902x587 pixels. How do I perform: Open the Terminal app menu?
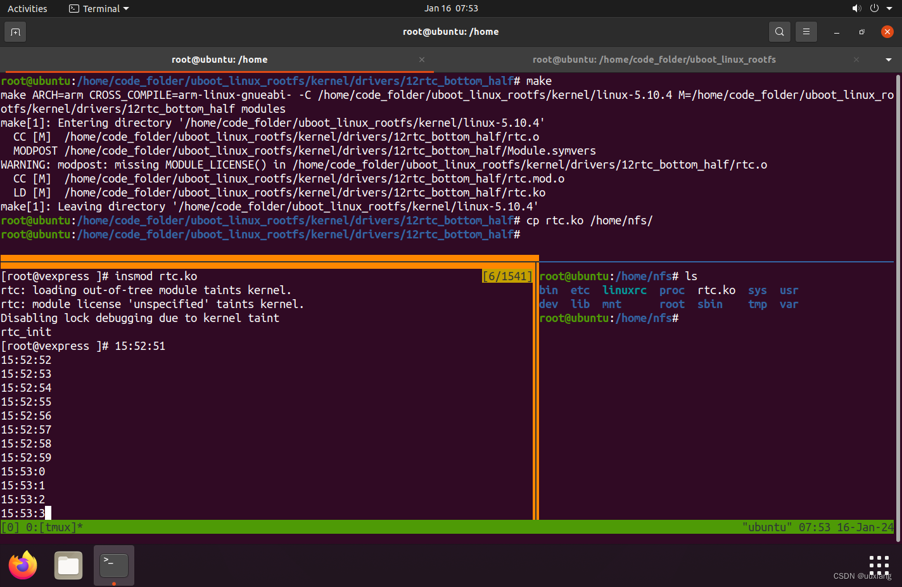(99, 8)
